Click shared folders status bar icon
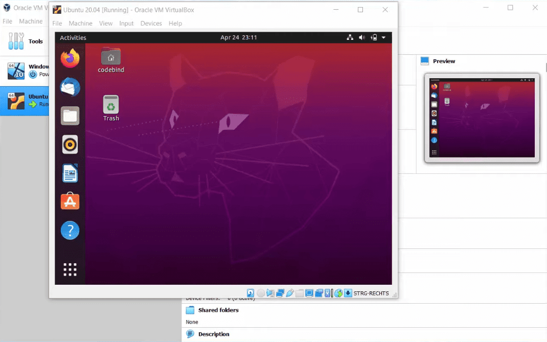 pos(300,293)
